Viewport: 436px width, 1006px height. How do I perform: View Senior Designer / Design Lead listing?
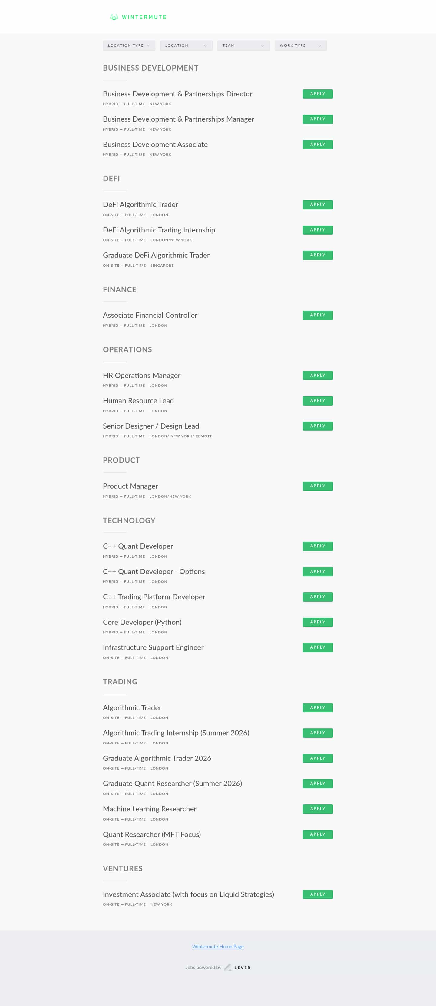click(151, 426)
